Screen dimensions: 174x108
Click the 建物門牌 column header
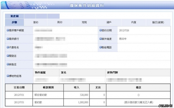tap(138, 73)
